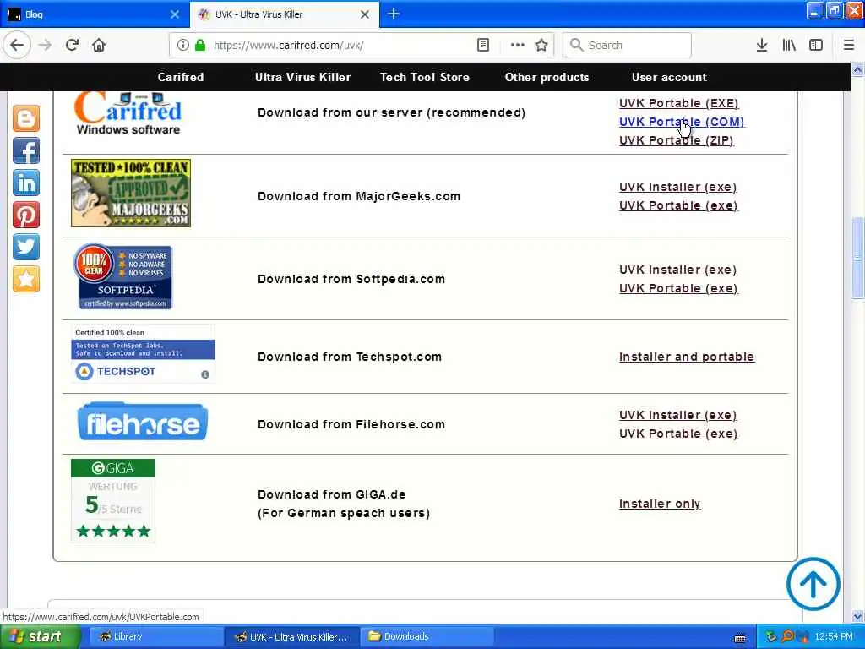The image size is (865, 649).
Task: Click the info icon on Techspot badge
Action: point(205,374)
